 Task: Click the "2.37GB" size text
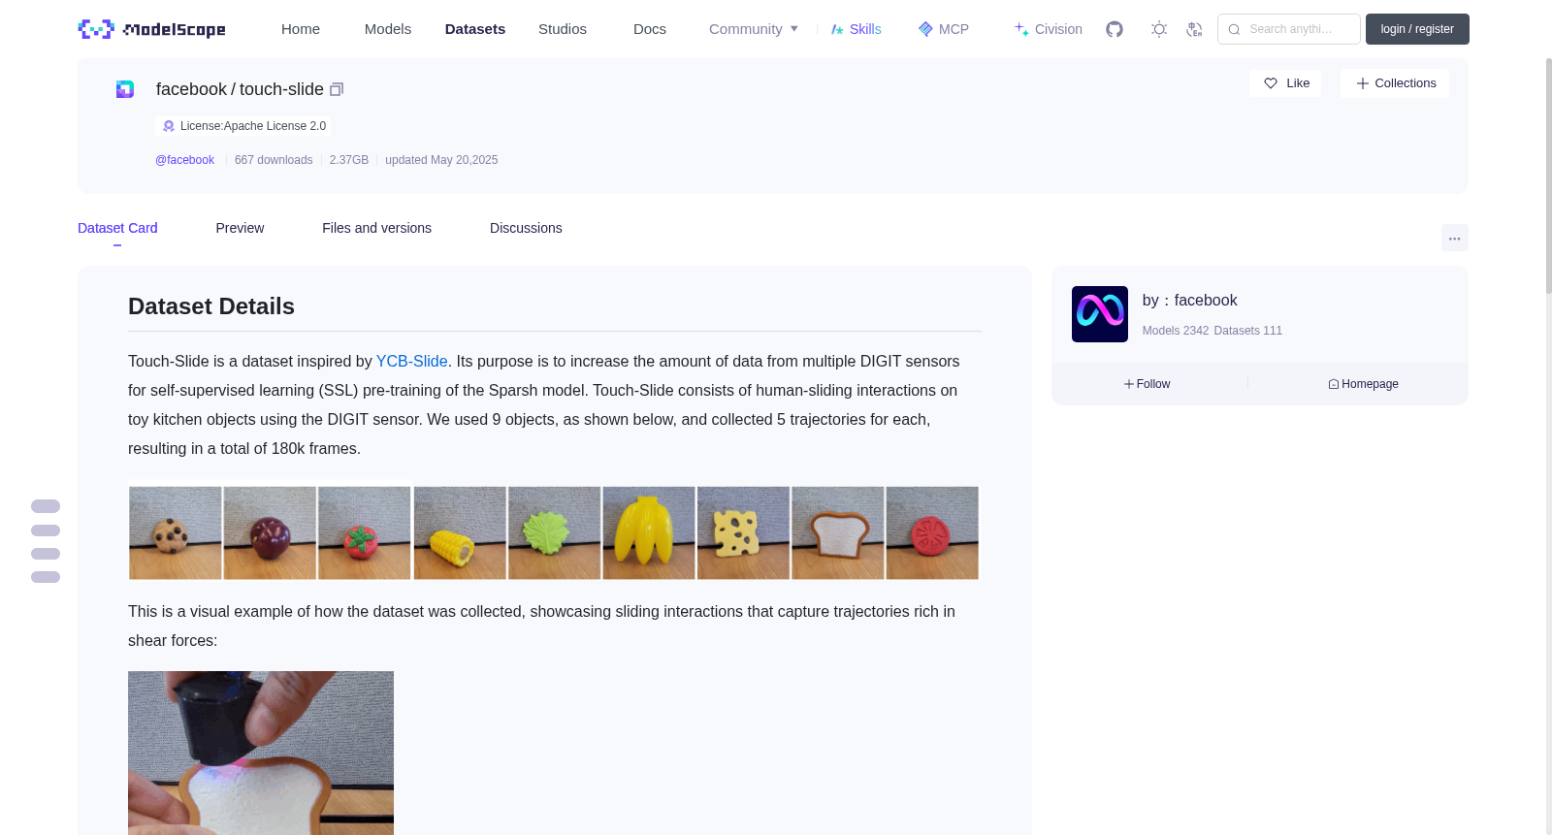[349, 160]
